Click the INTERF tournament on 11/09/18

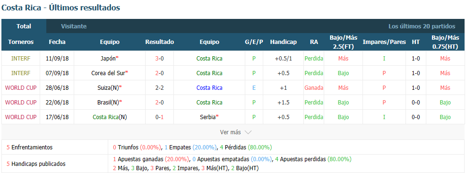tap(20, 59)
